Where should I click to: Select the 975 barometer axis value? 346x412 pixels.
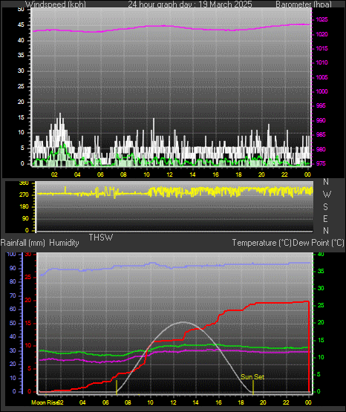pyautogui.click(x=321, y=164)
